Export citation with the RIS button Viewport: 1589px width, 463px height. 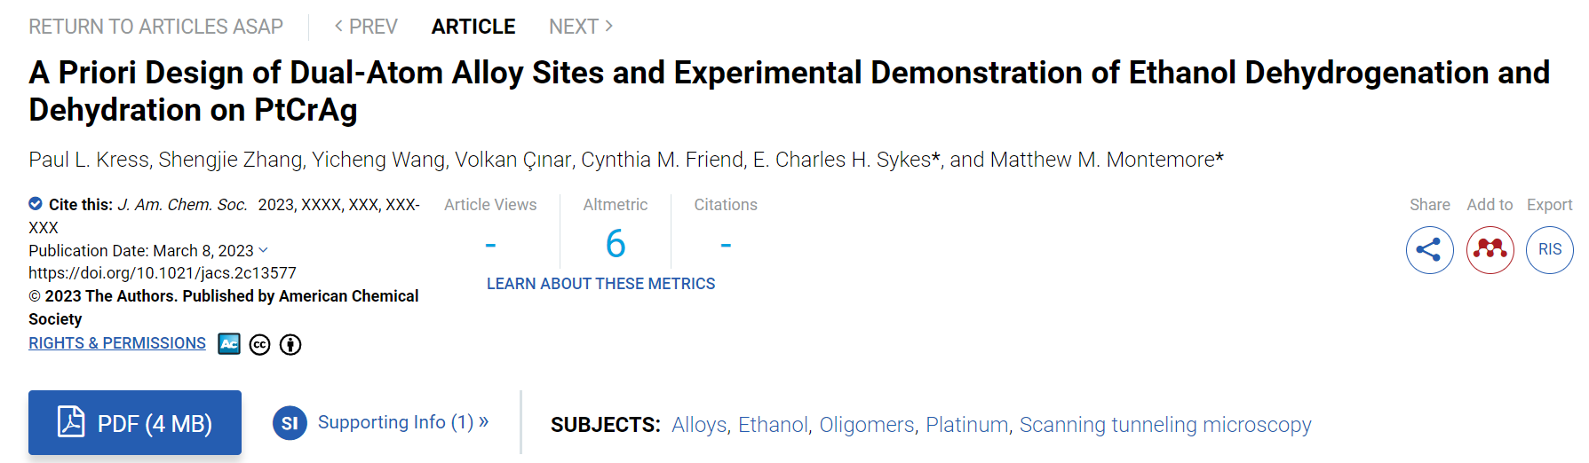point(1550,250)
